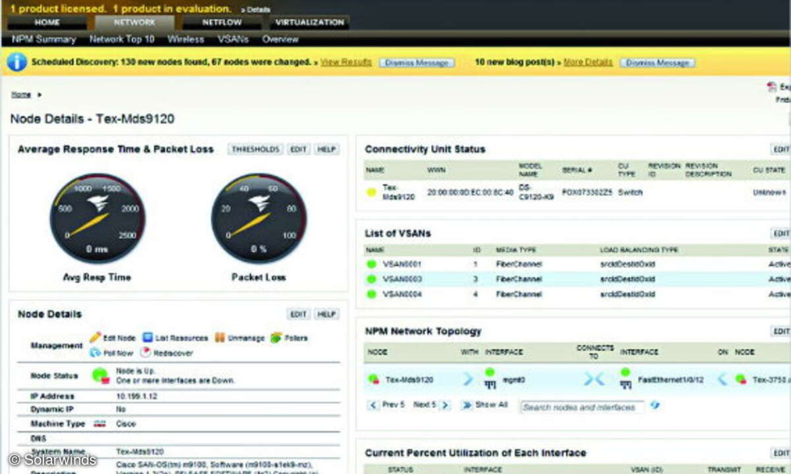Click the mgmt0 interface icon
The height and width of the screenshot is (474, 791).
(490, 378)
